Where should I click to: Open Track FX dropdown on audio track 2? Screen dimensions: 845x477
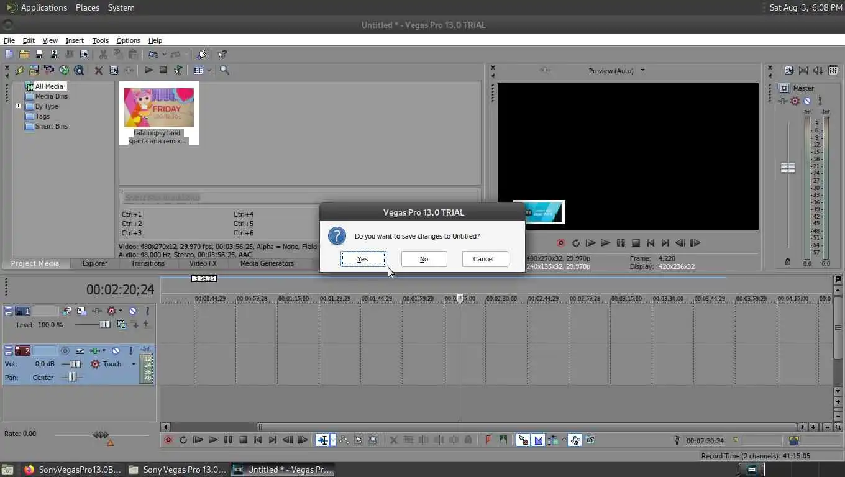tap(104, 350)
